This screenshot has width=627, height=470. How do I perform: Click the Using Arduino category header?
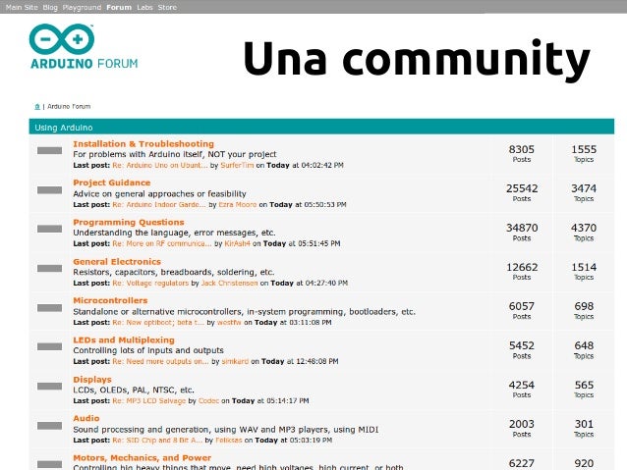pos(321,127)
